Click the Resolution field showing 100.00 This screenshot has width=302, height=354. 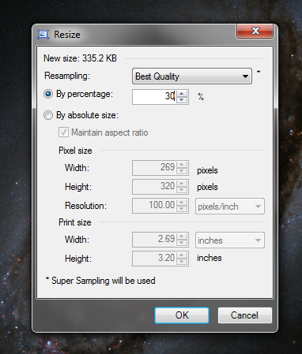[154, 206]
